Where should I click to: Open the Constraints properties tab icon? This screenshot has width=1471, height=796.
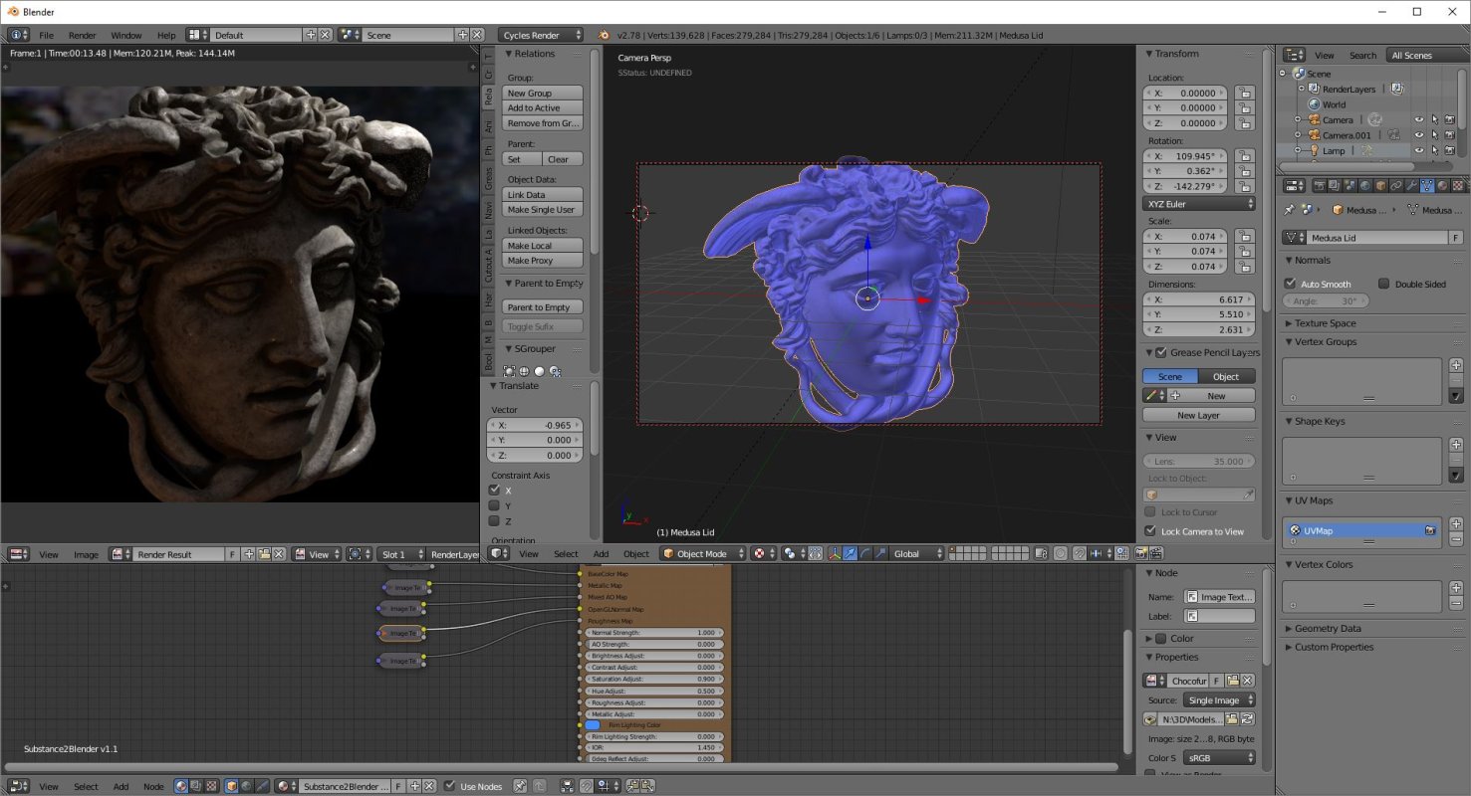1396,185
